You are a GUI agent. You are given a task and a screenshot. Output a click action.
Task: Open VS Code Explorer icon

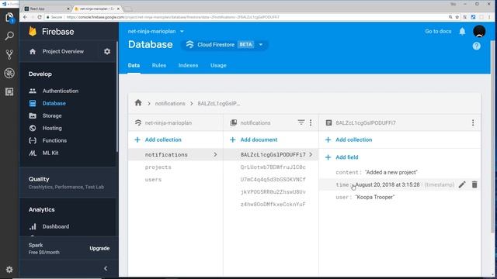tap(9, 17)
